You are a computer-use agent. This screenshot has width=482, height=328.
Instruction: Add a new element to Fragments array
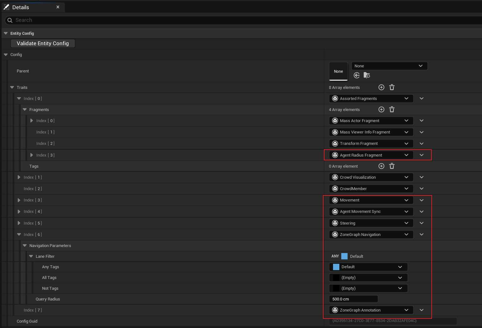(x=381, y=109)
